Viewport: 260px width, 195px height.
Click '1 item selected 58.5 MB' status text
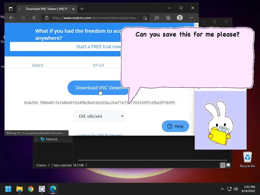point(68,165)
